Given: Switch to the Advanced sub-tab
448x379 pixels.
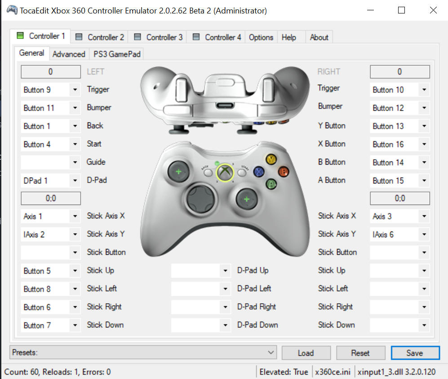Looking at the screenshot, I should 69,54.
